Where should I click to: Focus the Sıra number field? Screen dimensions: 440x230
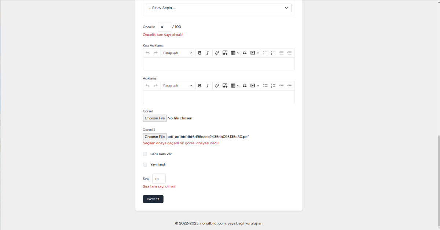point(159,179)
